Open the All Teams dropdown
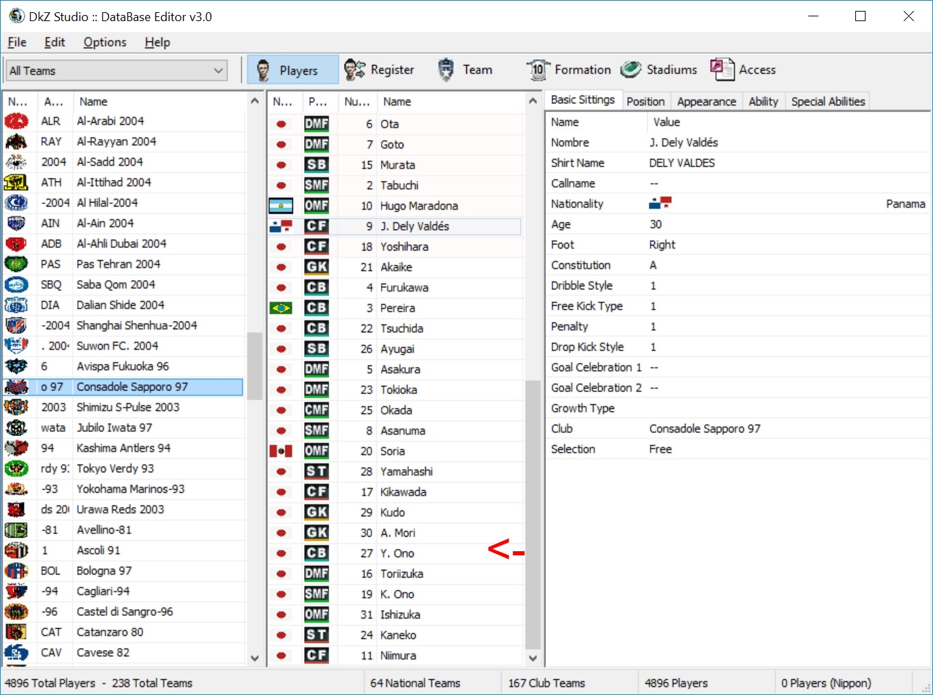This screenshot has width=933, height=695. coord(117,71)
